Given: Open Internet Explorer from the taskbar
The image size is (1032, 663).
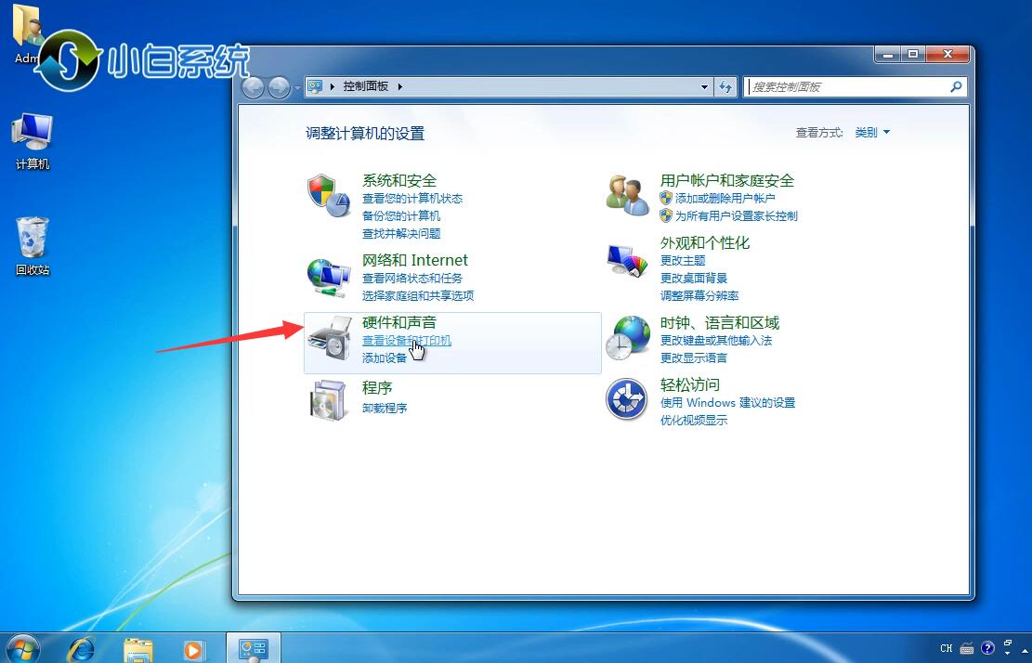Looking at the screenshot, I should pos(82,647).
